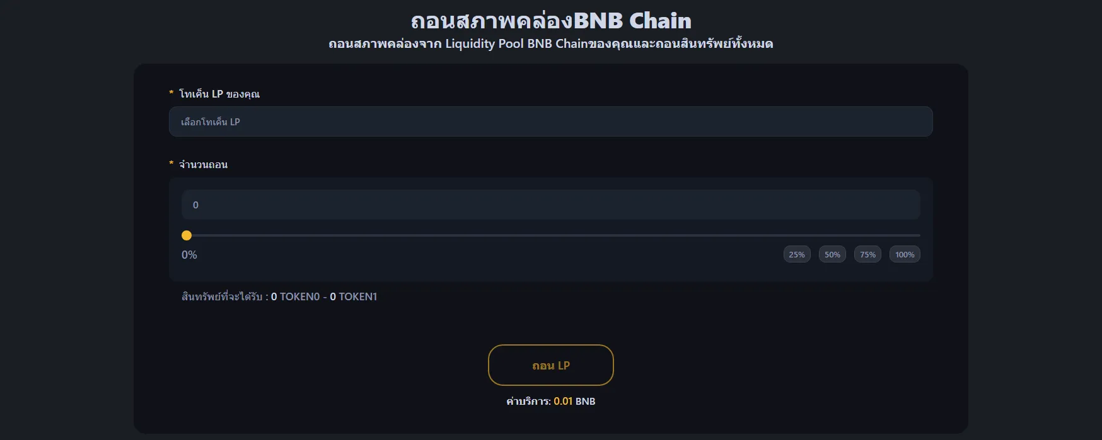
Task: Click the withdraw amount input field
Action: tap(550, 205)
